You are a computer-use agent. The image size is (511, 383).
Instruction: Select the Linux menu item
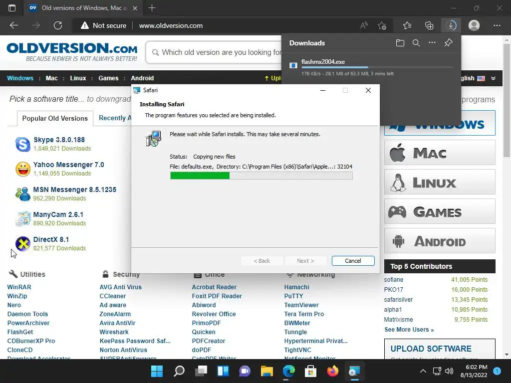[78, 78]
